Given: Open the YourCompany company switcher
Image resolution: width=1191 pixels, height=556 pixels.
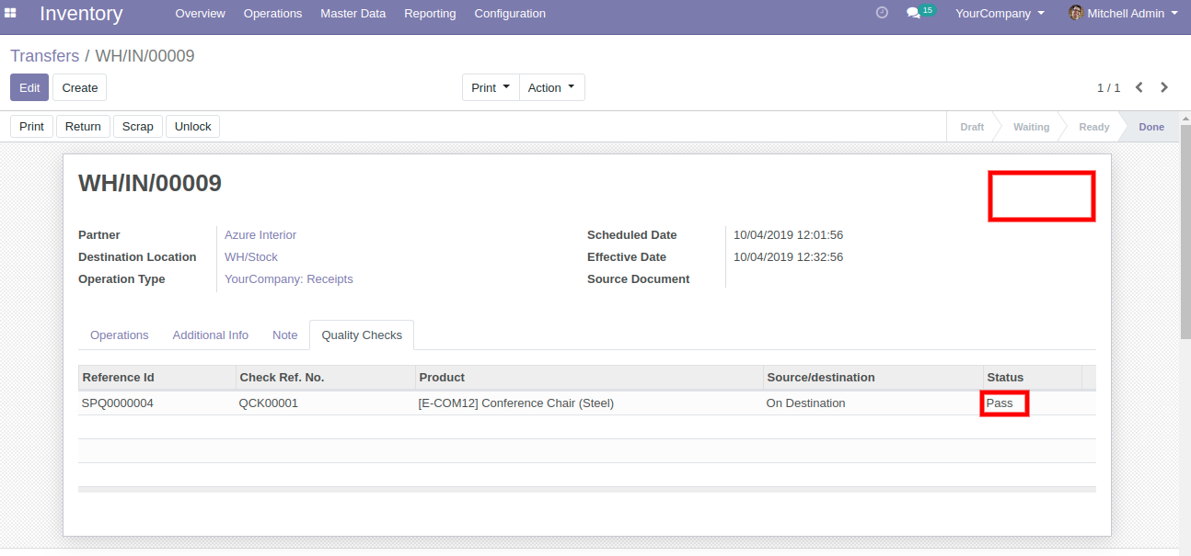Looking at the screenshot, I should click(1000, 13).
